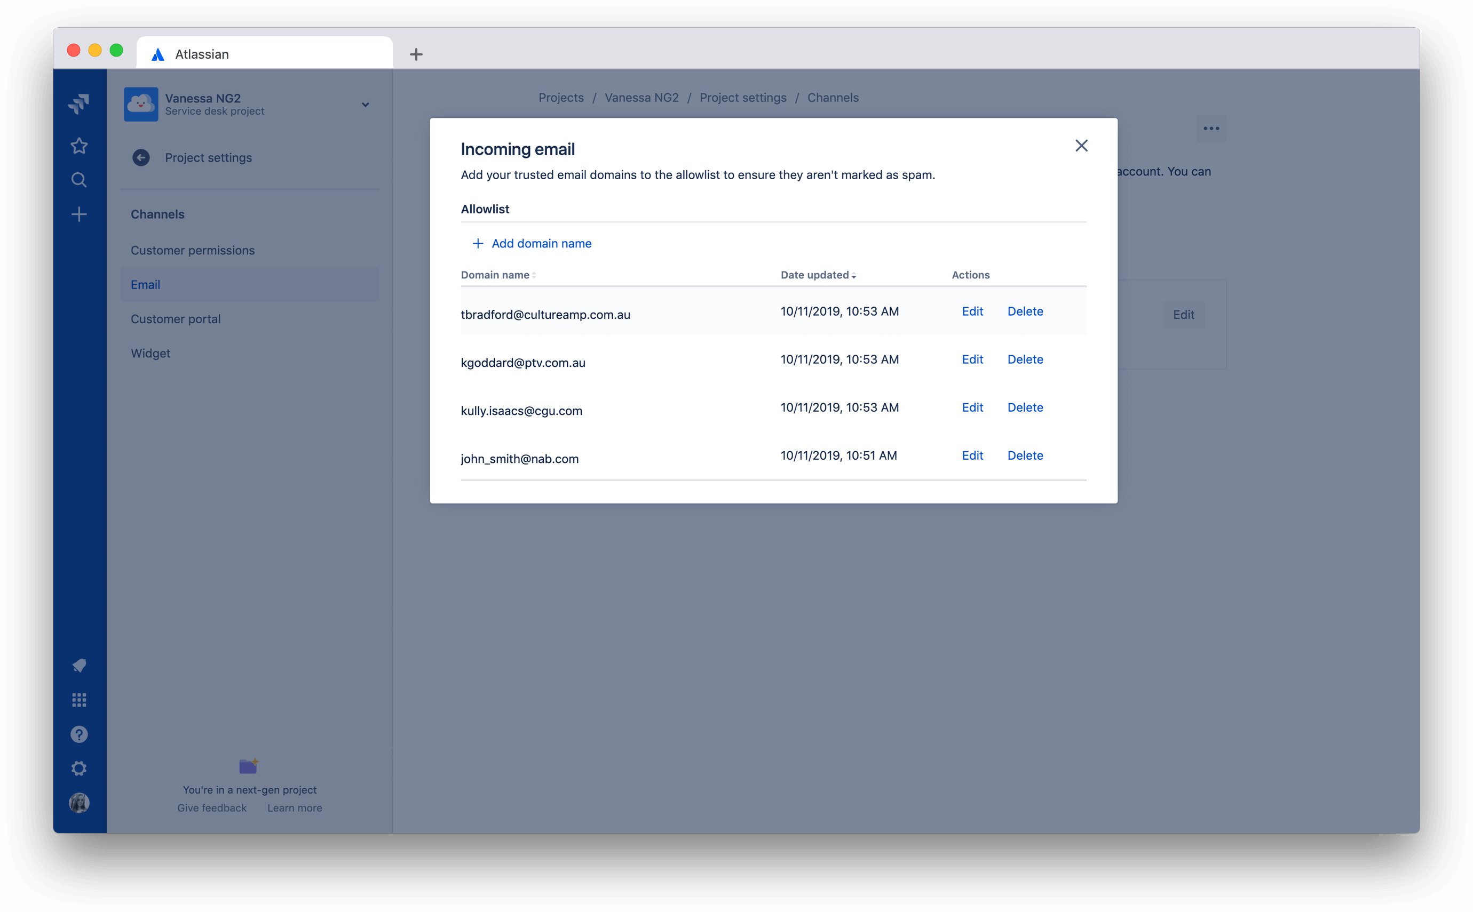Open the settings gear icon
The height and width of the screenshot is (912, 1473).
[x=79, y=769]
